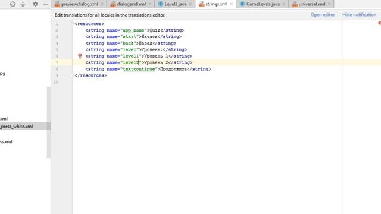The image size is (381, 214).
Task: Open project panel settings gear
Action: pyautogui.click(x=35, y=4)
